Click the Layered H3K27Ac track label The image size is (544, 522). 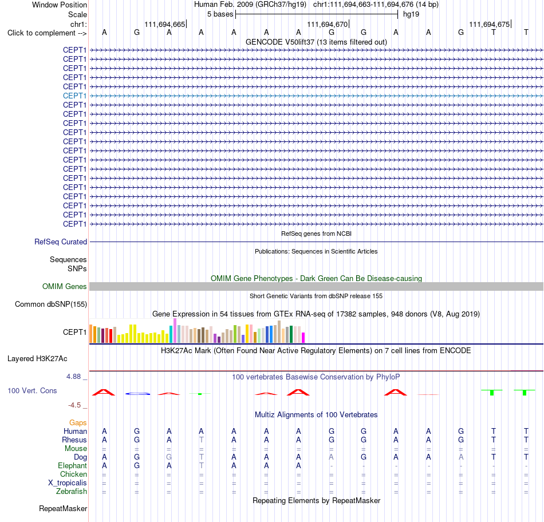[37, 359]
